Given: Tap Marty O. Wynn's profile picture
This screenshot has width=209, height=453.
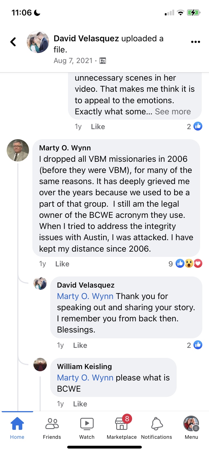Looking at the screenshot, I should 18,151.
